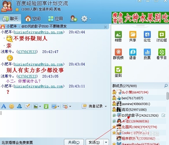Click the message block icon
Image resolution: width=169 pixels, height=145 pixels.
65,106
